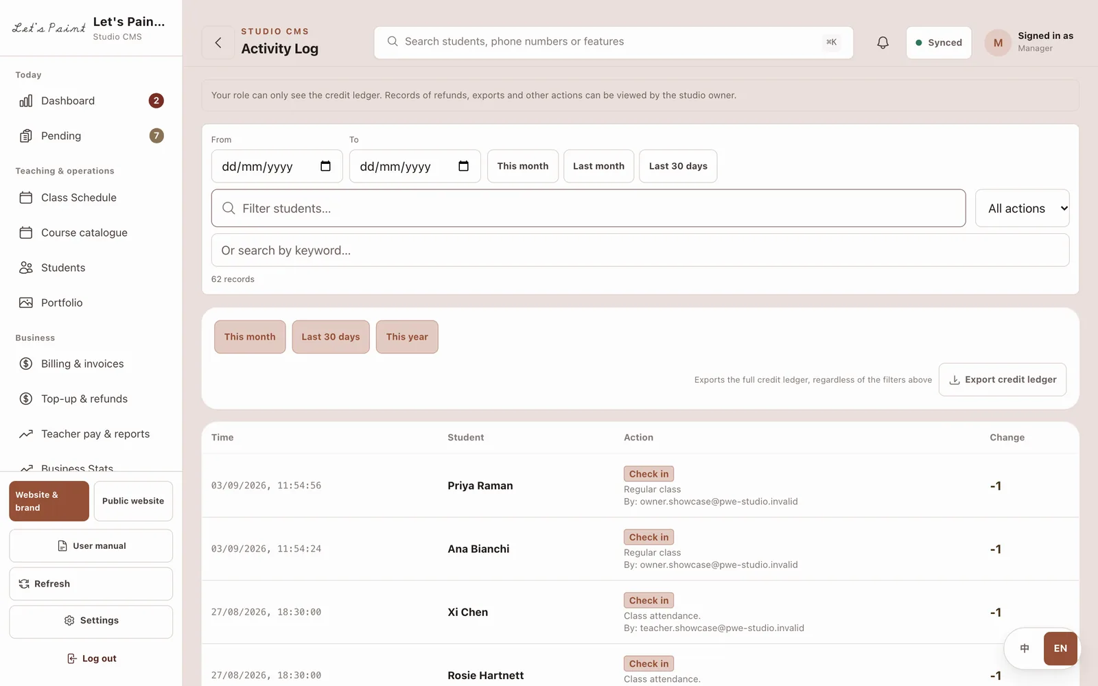This screenshot has width=1098, height=686.
Task: Refresh the data
Action: 91,584
